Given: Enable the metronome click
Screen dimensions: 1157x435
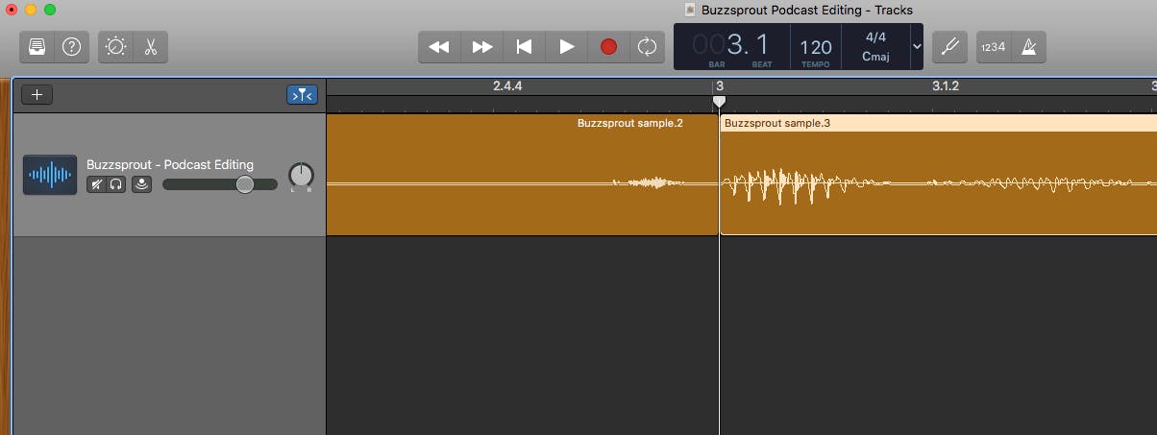Looking at the screenshot, I should (x=1029, y=47).
